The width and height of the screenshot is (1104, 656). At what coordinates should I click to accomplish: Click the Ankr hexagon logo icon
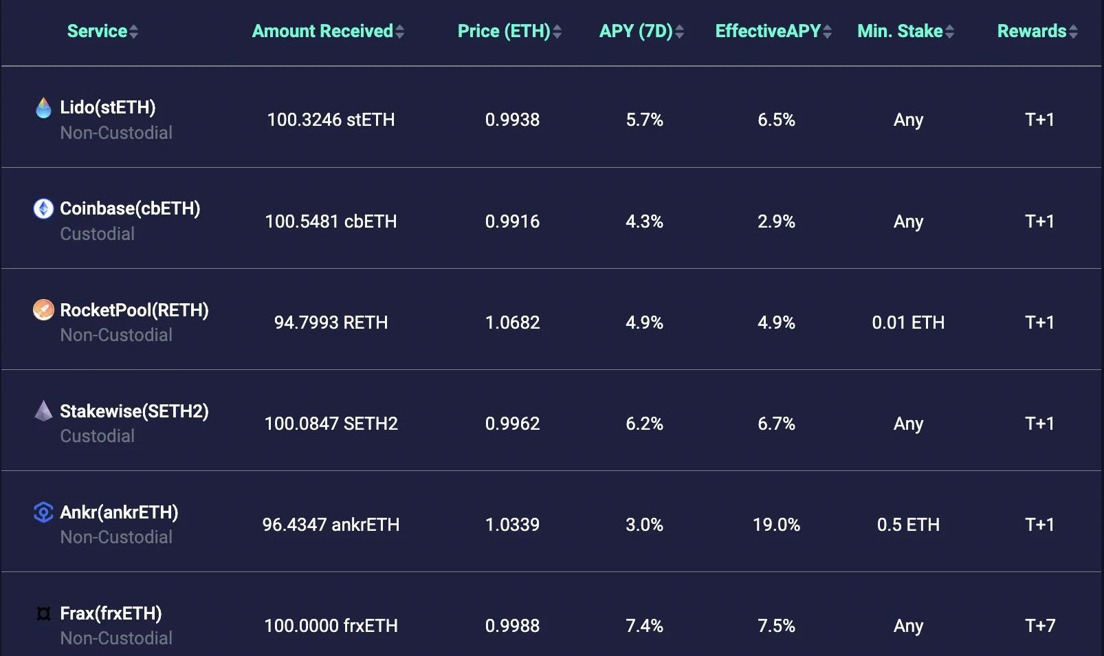coord(43,512)
